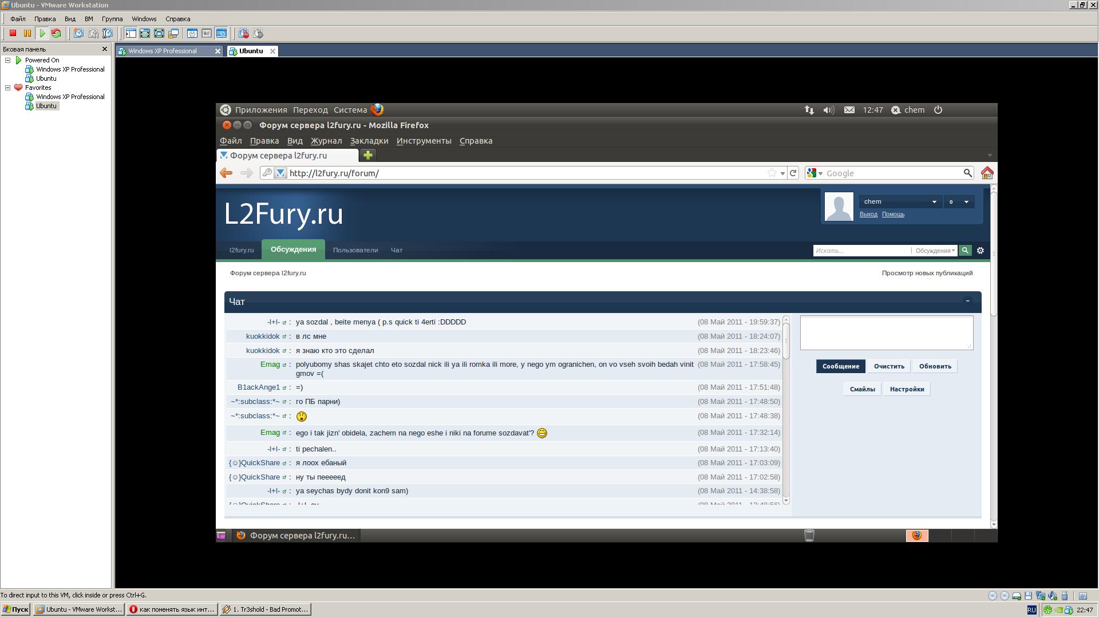Take a snapshot using the snapshot clock icon

click(x=78, y=33)
